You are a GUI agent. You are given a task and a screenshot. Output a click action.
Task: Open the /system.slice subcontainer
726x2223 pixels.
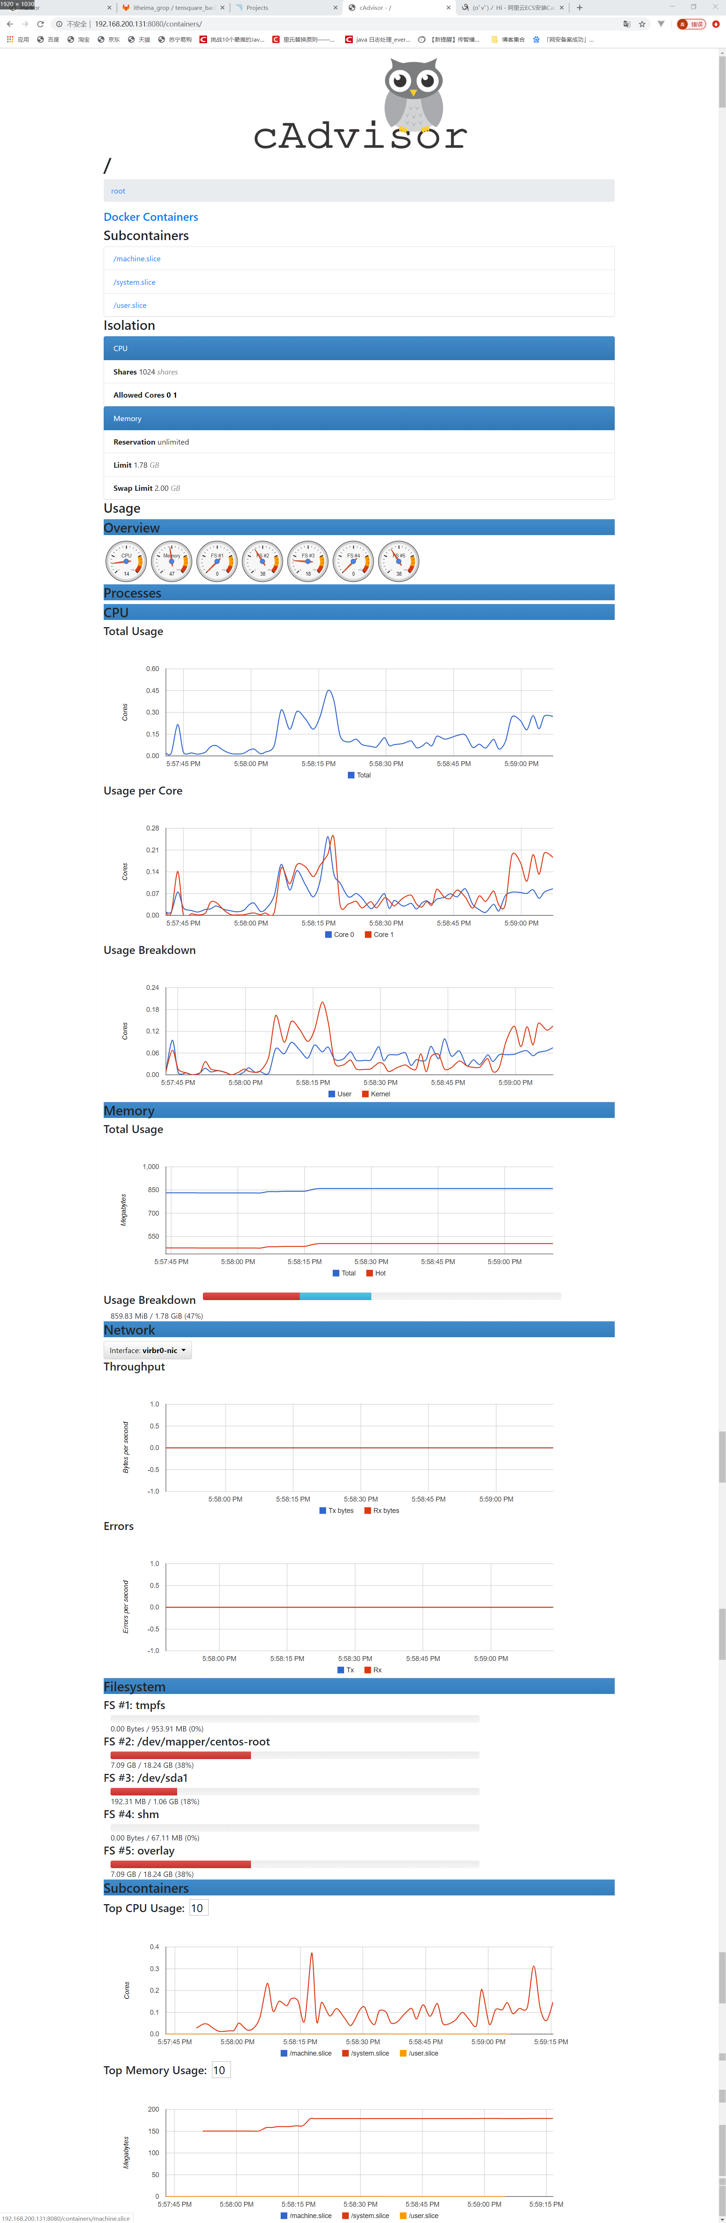134,282
